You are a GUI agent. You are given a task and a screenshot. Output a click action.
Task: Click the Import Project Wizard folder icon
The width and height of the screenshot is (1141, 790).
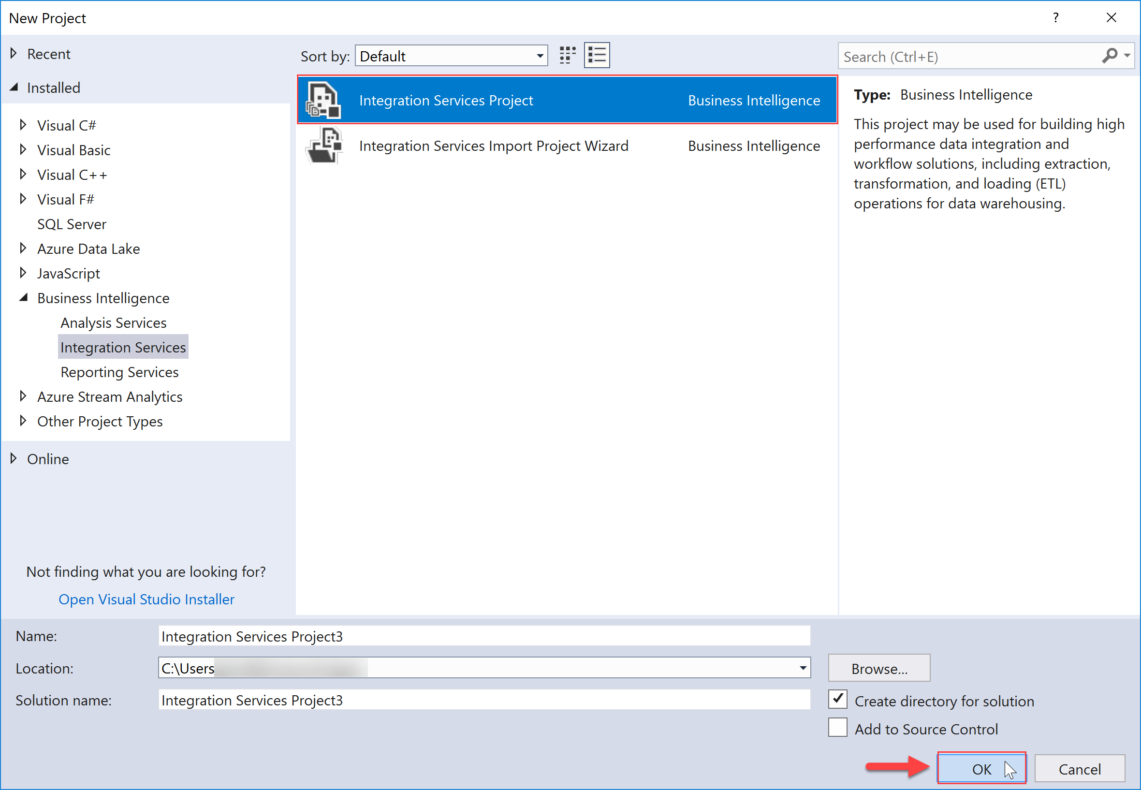(x=323, y=145)
